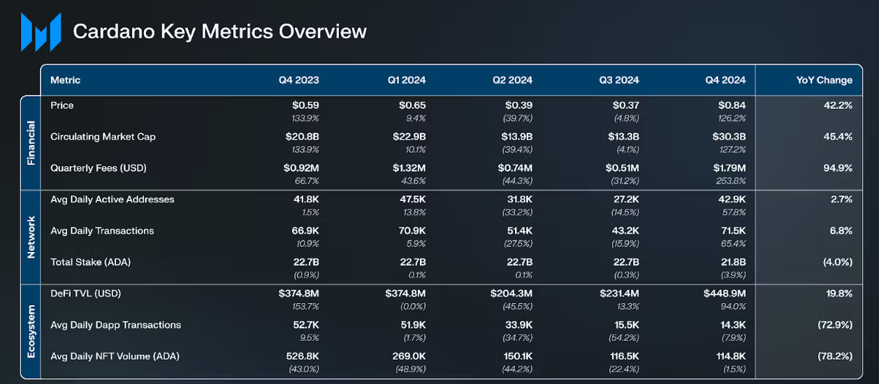Viewport: 879px width, 384px height.
Task: Select the Financial section tab
Action: coord(31,143)
